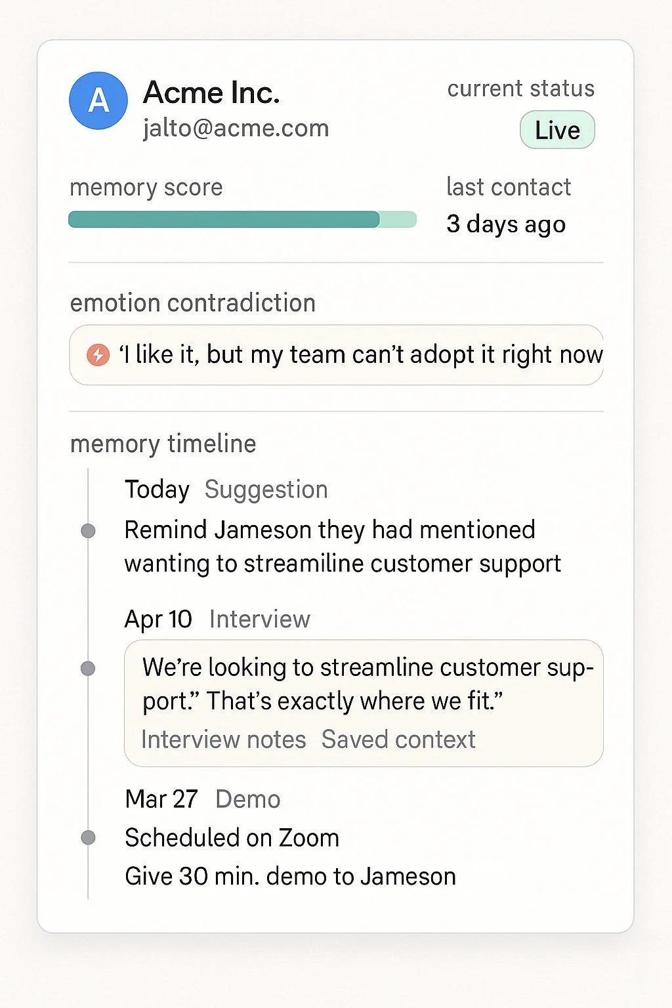Open the Saved context link
This screenshot has width=672, height=1008.
[x=398, y=740]
